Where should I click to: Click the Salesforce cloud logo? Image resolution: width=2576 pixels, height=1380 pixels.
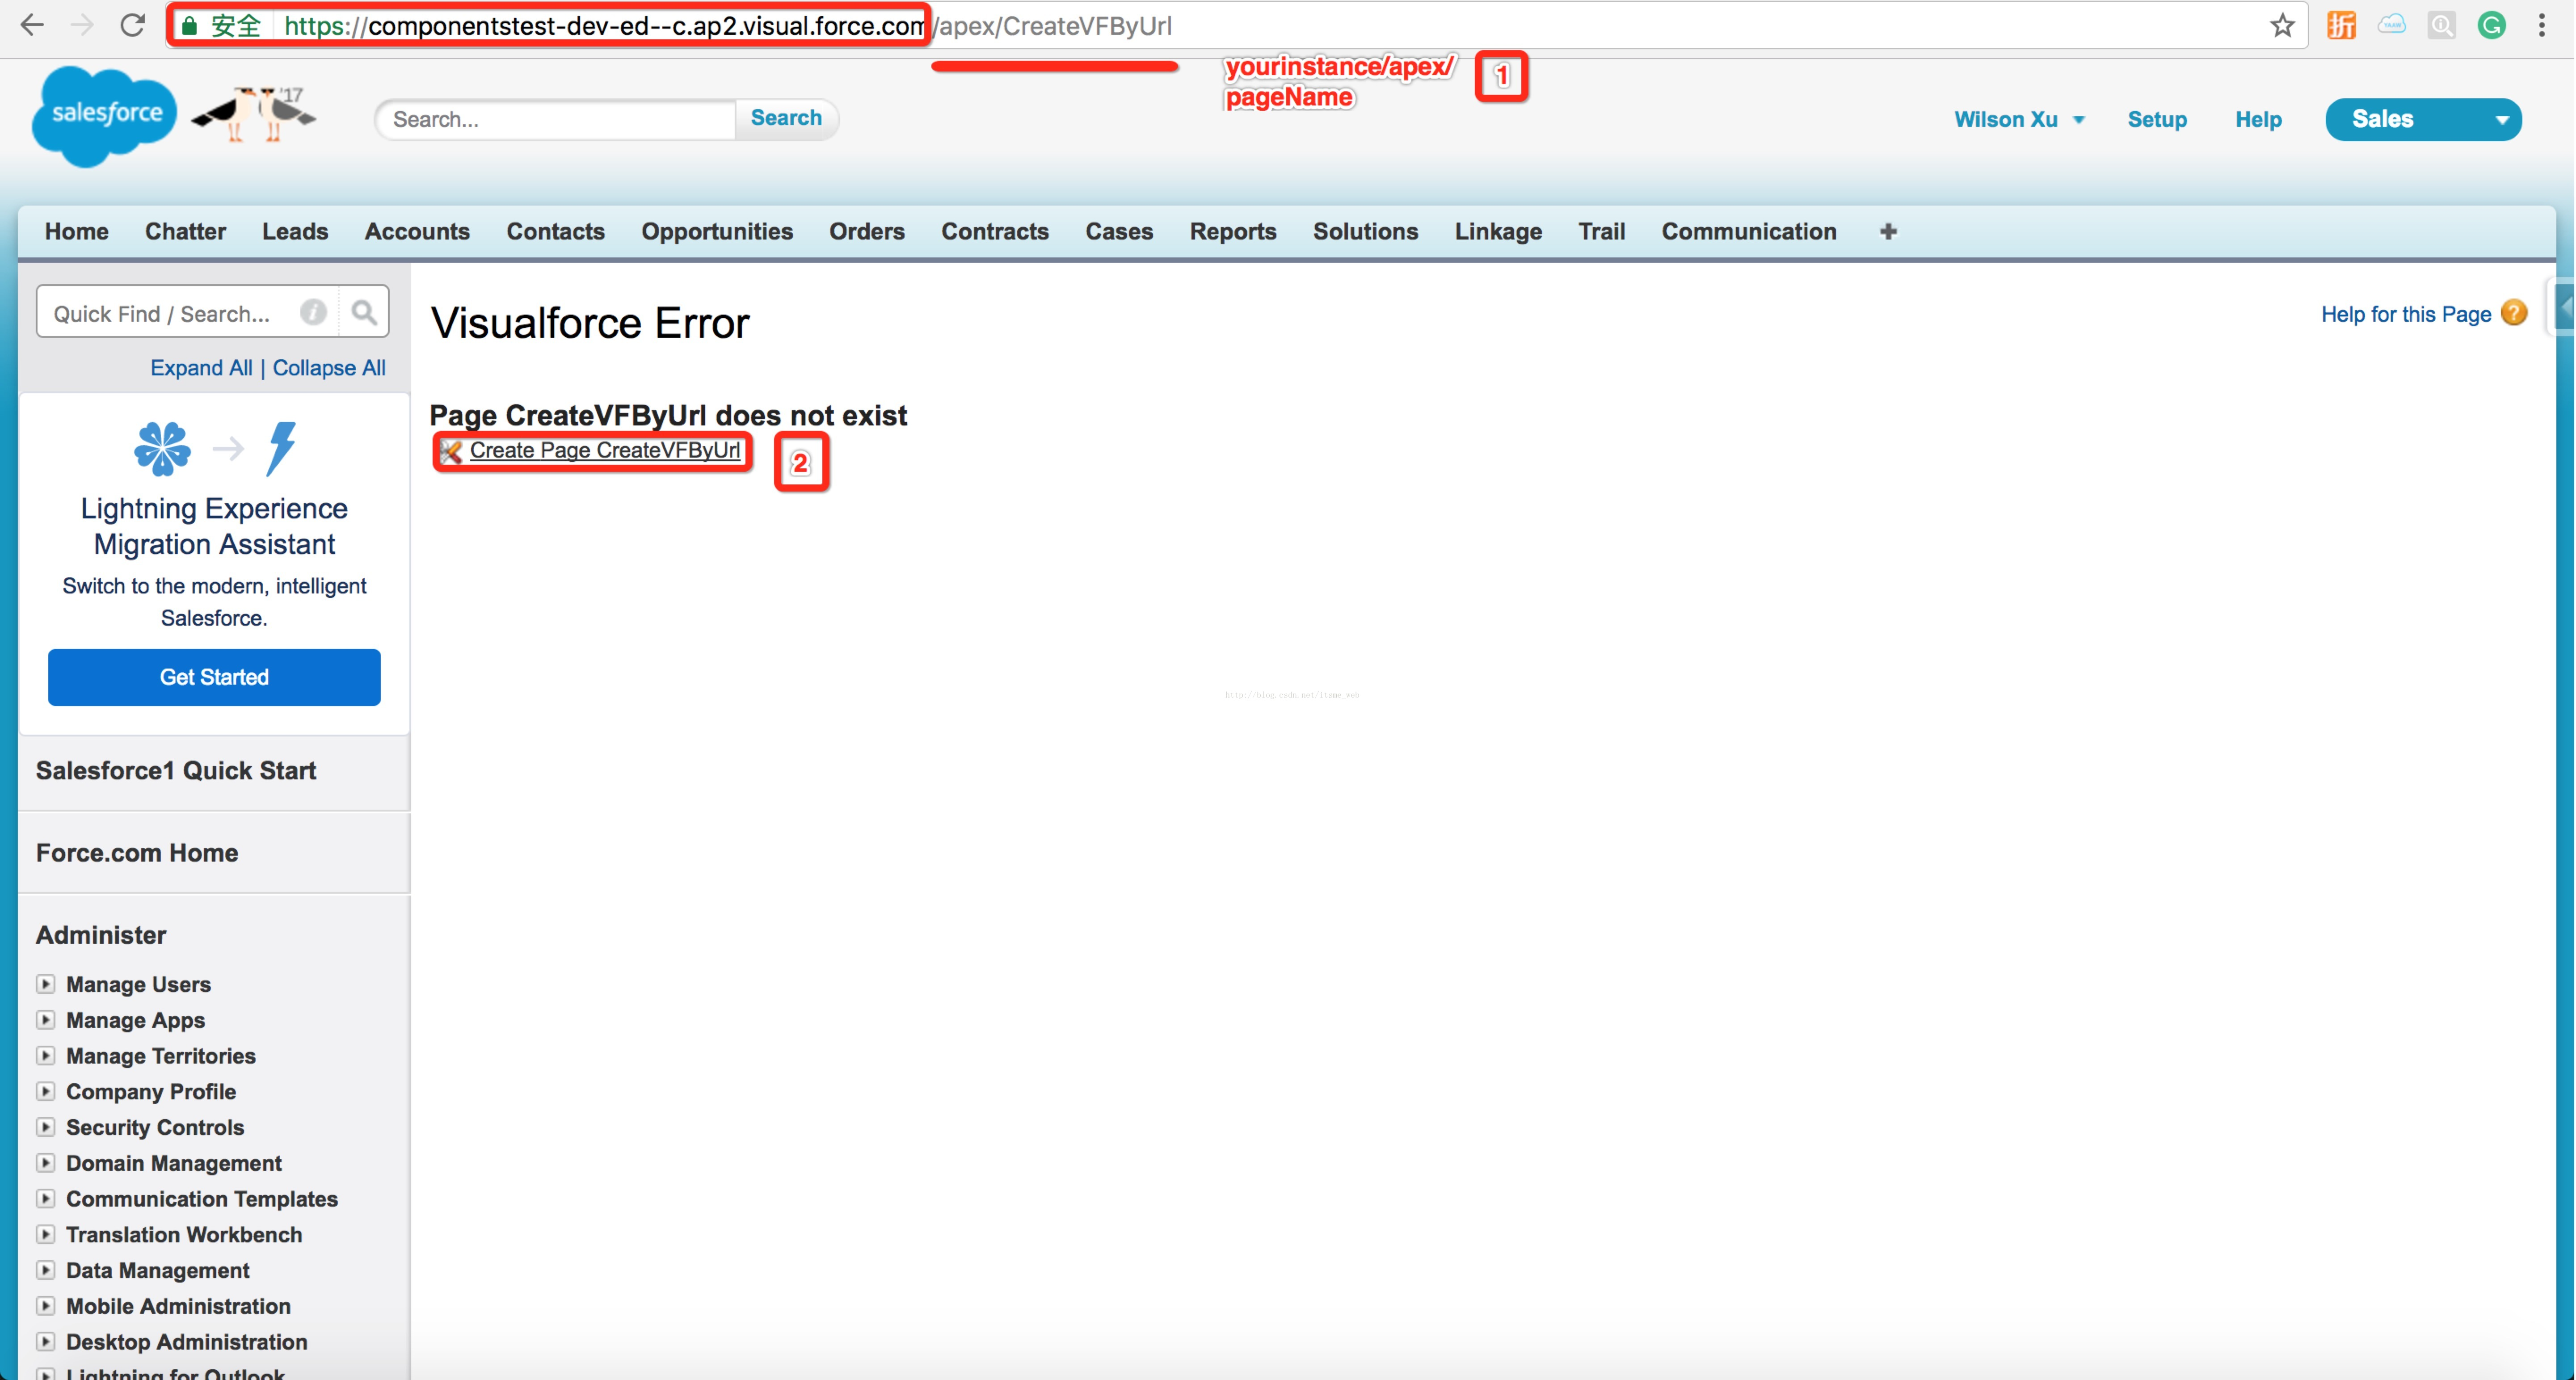pos(104,115)
